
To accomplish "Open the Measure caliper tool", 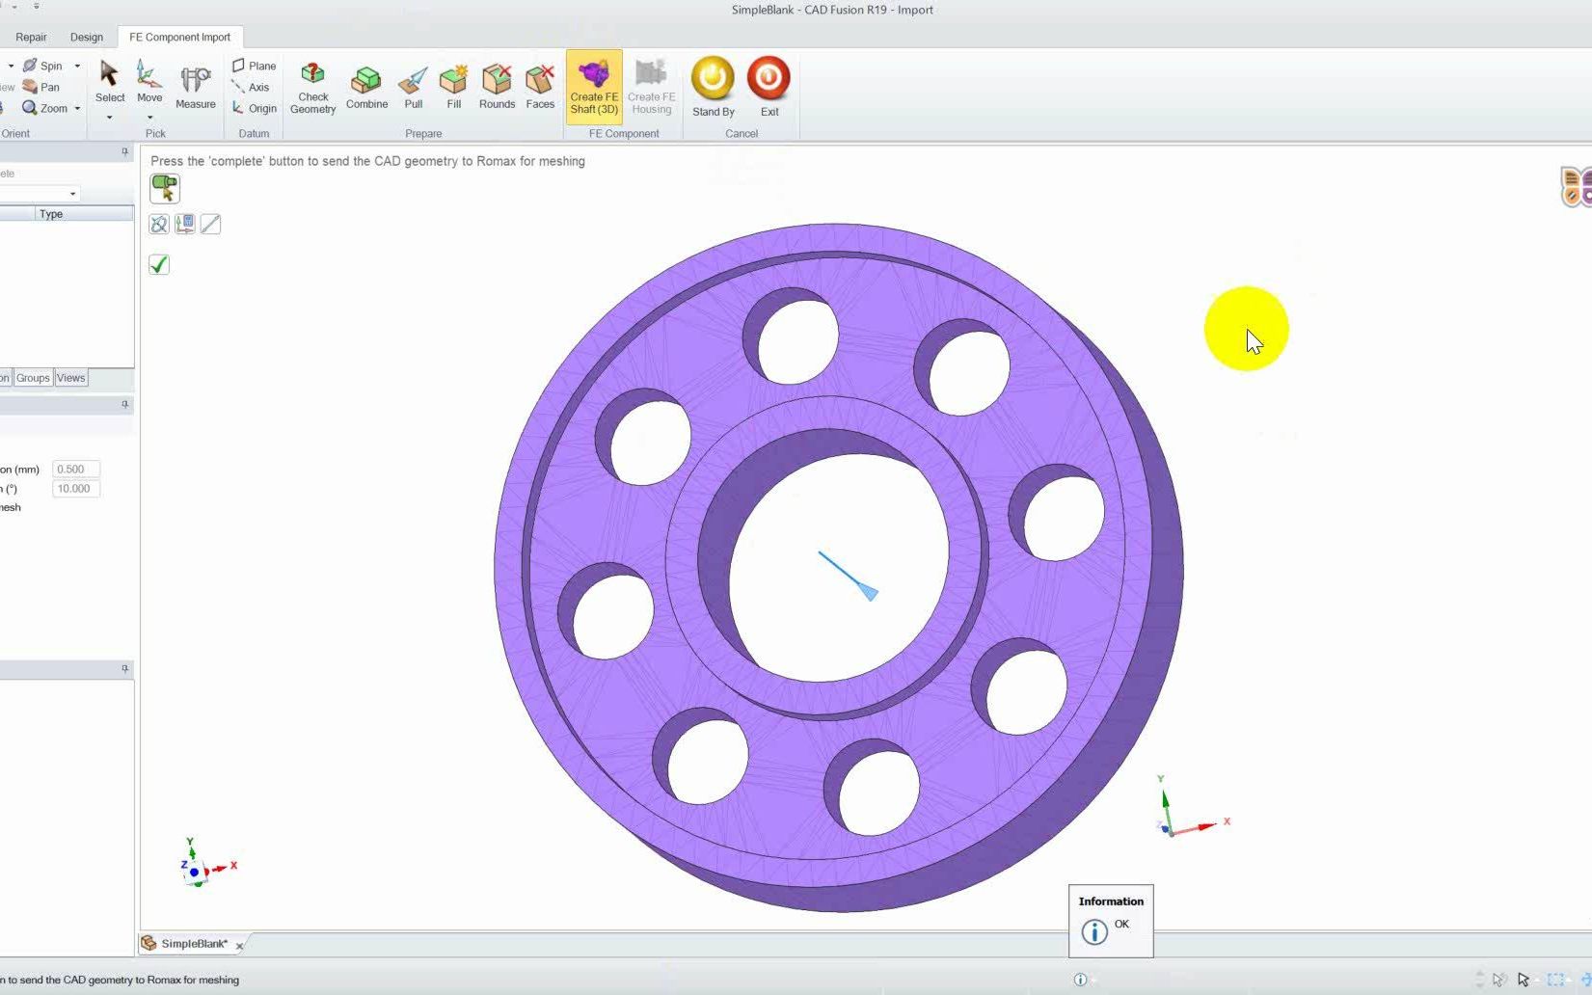I will 196,87.
